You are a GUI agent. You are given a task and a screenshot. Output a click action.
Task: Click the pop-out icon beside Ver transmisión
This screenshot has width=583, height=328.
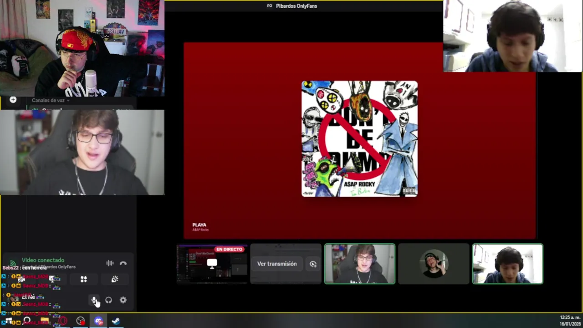pos(313,264)
